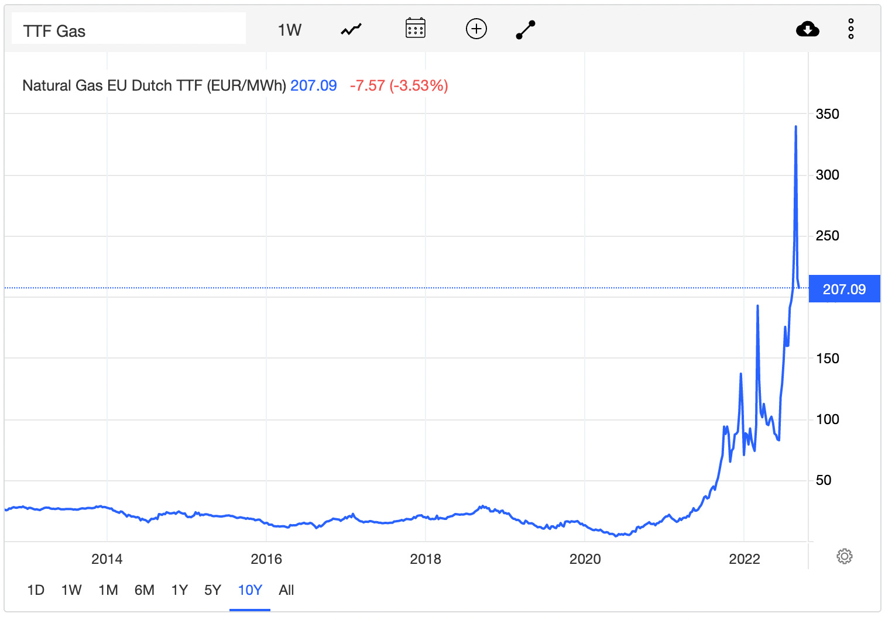Viewport: 885px width, 620px height.
Task: Click the blue 207.09 value in header
Action: (x=314, y=85)
